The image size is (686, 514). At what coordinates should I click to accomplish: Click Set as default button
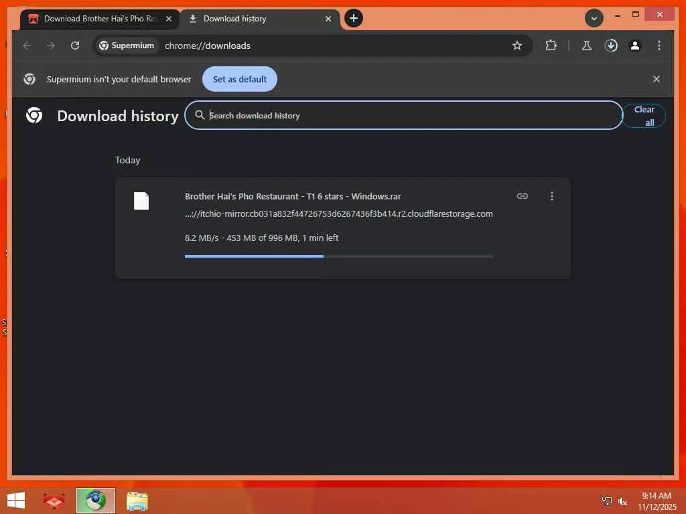click(x=239, y=79)
